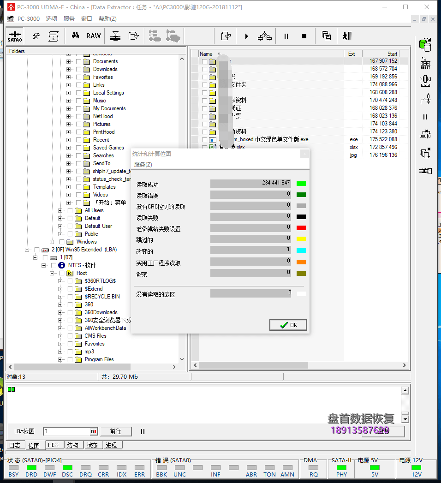The height and width of the screenshot is (483, 441).
Task: Tick the Music folder checkbox
Action: tap(78, 101)
